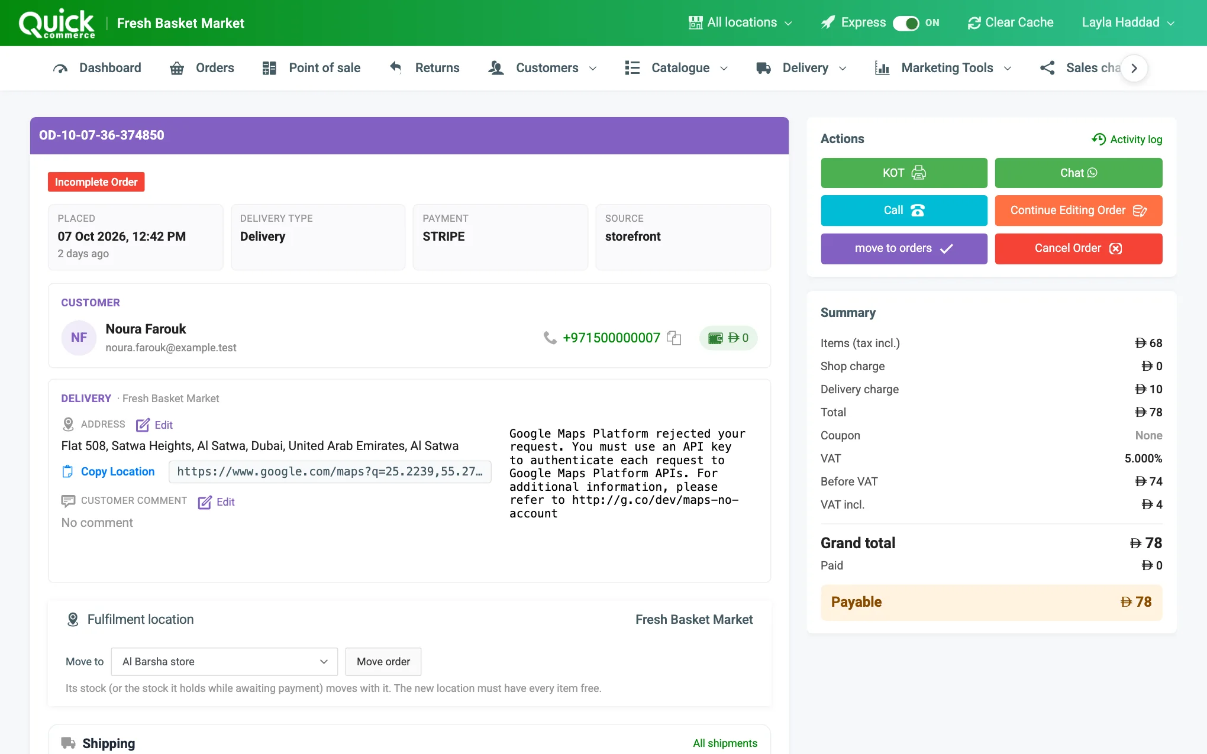
Task: Click the Quick commerce logo
Action: pyautogui.click(x=57, y=24)
